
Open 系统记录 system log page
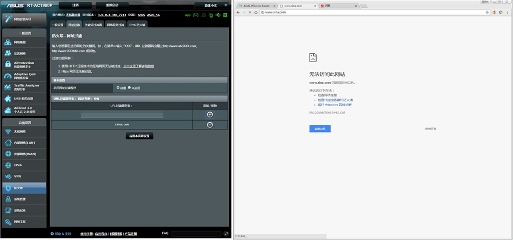(24, 210)
